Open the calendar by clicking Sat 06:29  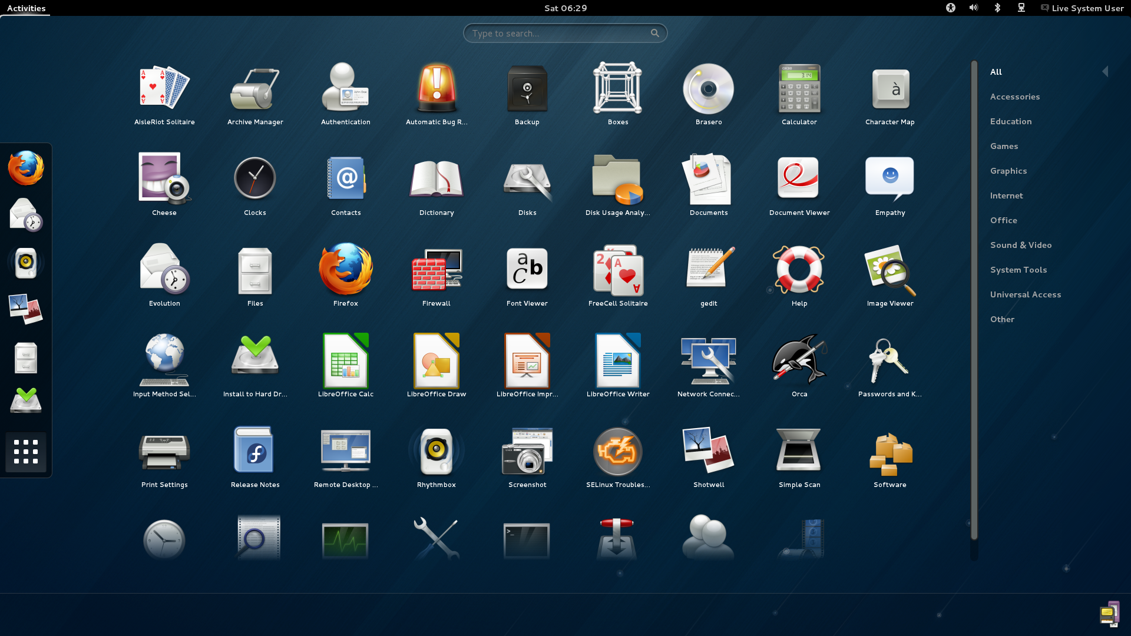564,8
